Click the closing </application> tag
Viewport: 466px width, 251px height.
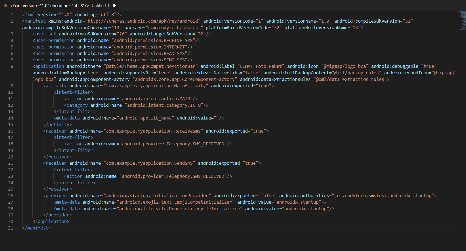click(x=51, y=221)
